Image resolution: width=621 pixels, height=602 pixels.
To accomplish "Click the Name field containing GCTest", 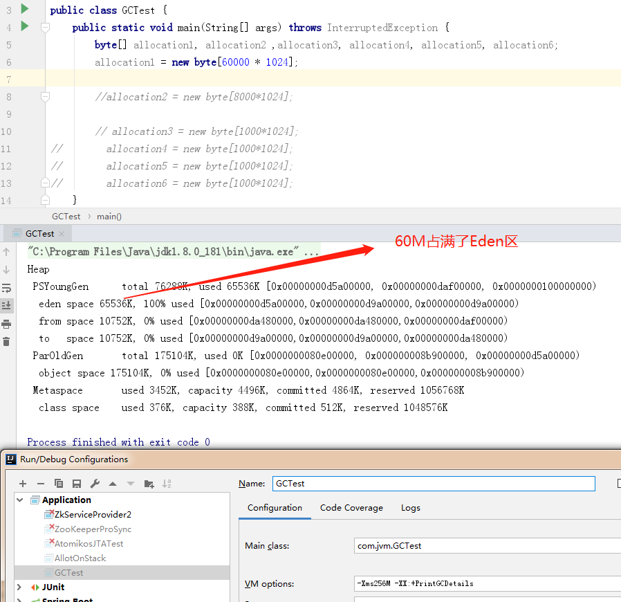I will coord(434,484).
